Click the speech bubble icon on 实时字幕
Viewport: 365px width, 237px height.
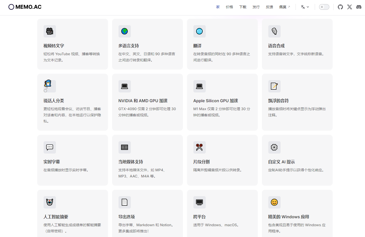coord(50,147)
